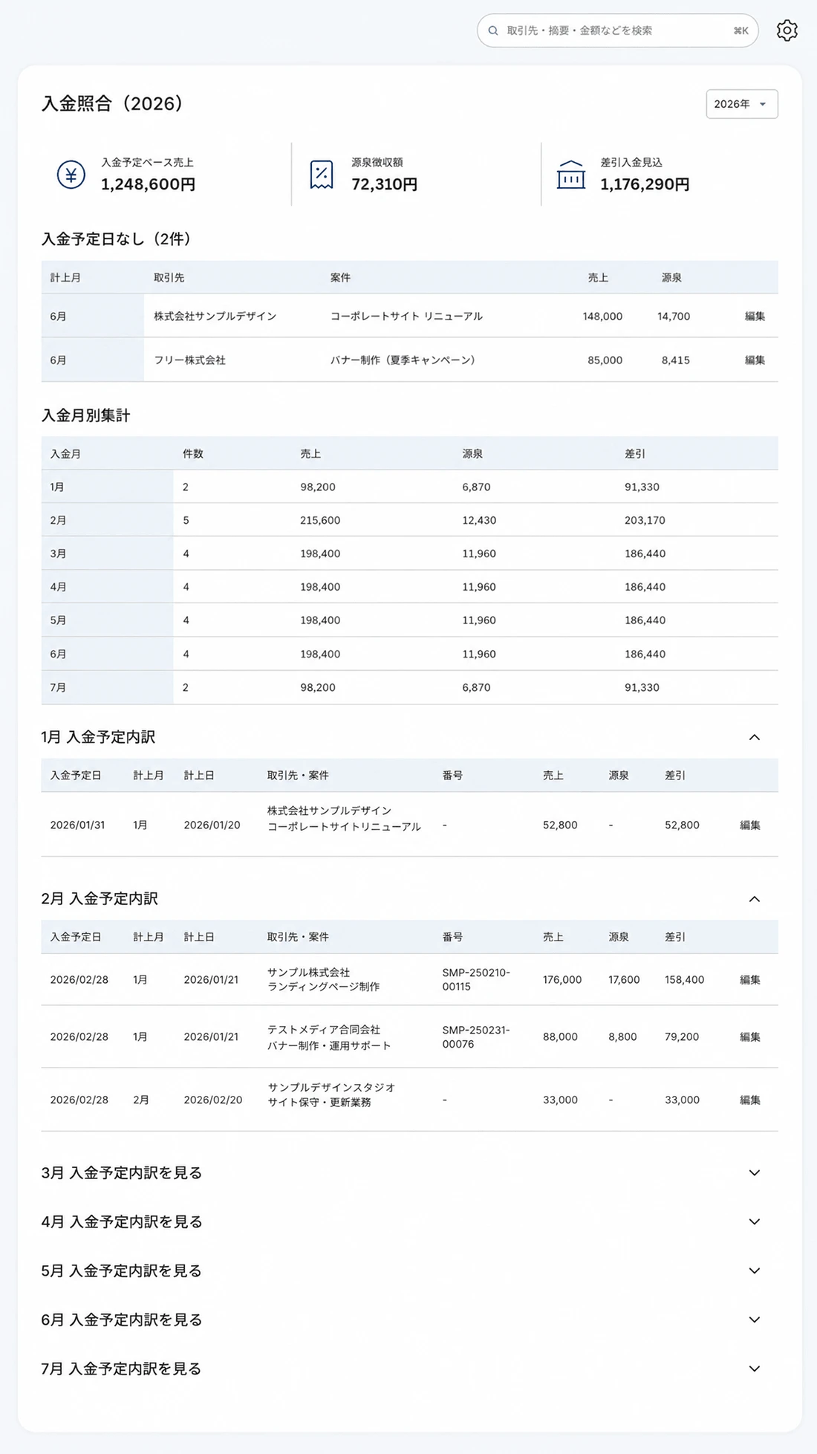Click the receipt percent icon beside 源泉徴収額

[x=322, y=175]
